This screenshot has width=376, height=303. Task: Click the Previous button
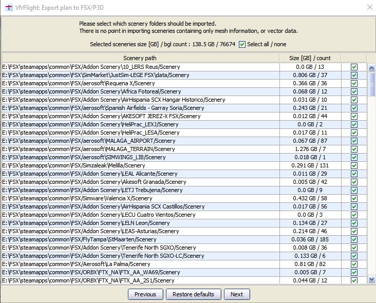pos(145,294)
